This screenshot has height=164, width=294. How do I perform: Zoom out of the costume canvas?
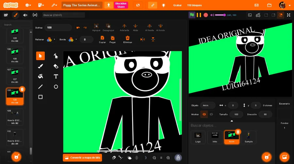point(154,158)
